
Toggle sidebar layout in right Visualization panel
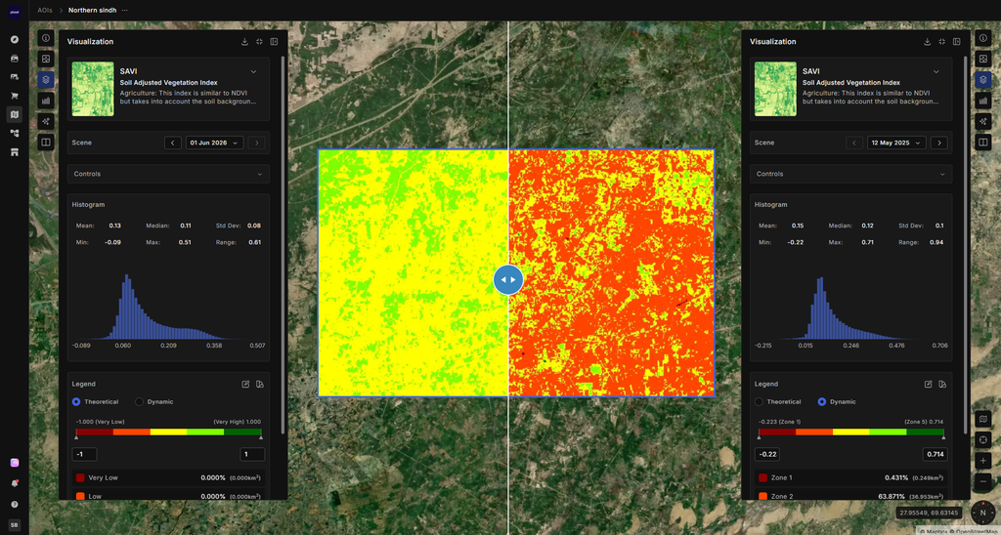coord(956,41)
